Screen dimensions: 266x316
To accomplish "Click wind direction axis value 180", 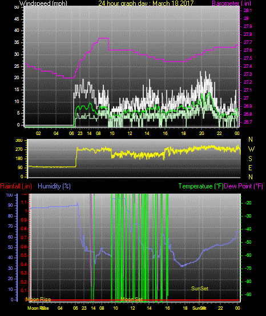I will (19, 159).
